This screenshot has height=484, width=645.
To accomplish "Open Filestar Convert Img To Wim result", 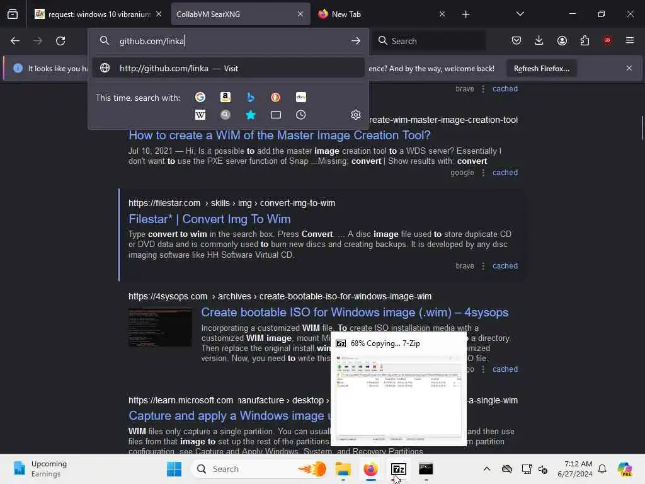I will tap(209, 219).
